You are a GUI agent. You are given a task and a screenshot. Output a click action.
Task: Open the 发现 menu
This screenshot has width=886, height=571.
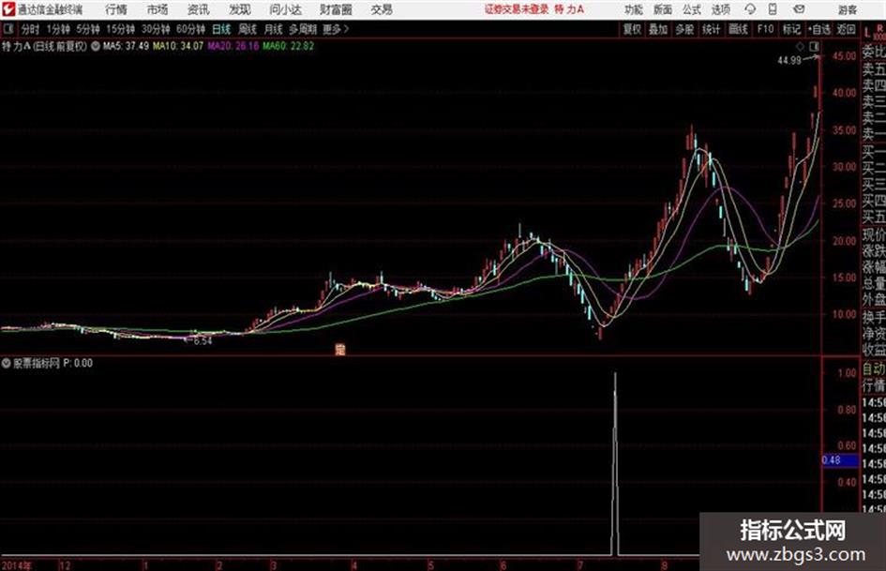tap(240, 9)
